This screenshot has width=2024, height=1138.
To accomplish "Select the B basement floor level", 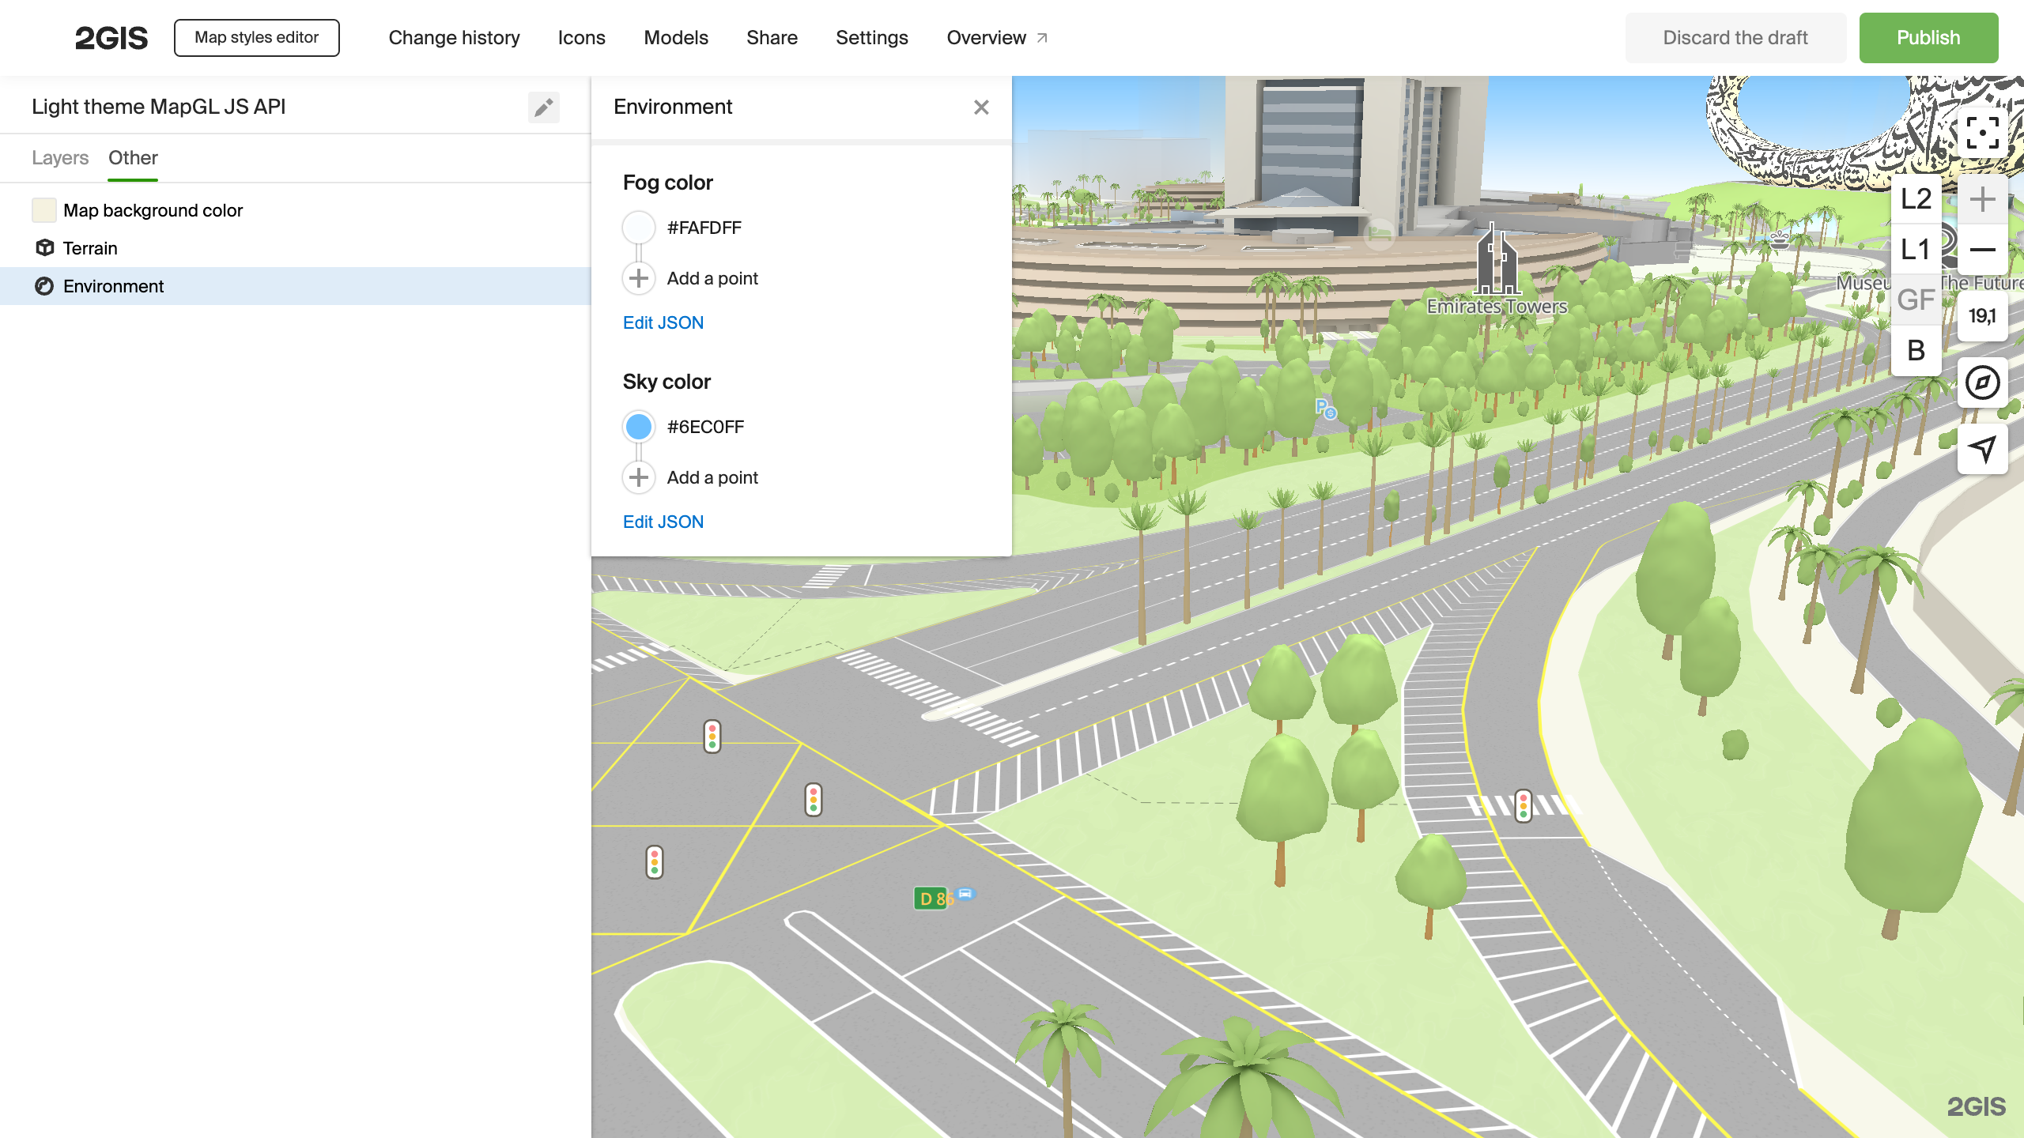I will click(1916, 350).
